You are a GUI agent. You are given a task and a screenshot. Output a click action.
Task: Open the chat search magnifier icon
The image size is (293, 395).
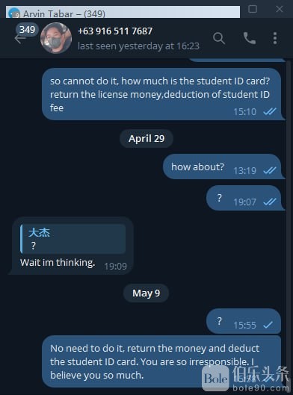pyautogui.click(x=219, y=39)
